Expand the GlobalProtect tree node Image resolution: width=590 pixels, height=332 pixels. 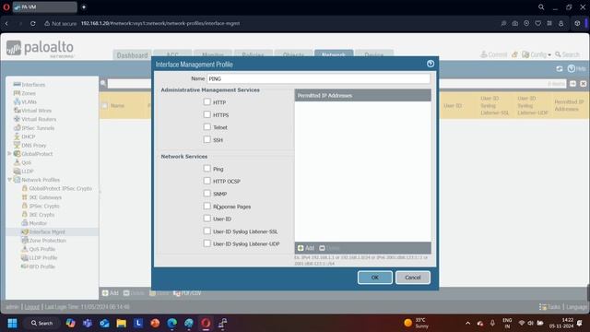tap(9, 154)
